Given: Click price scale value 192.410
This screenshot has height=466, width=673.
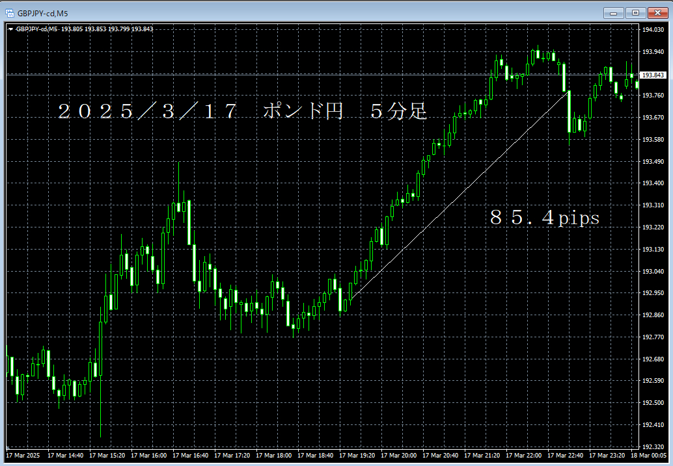Looking at the screenshot, I should click(653, 425).
